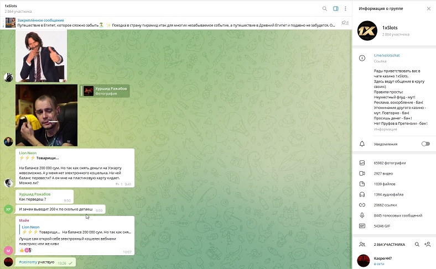The height and width of the screenshot is (269, 436).
Task: Search among the 2 864 members
Action: pyautogui.click(x=417, y=244)
